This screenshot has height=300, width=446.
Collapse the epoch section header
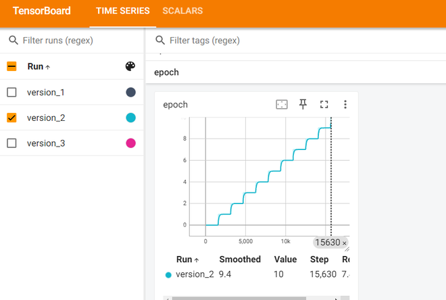tap(166, 72)
